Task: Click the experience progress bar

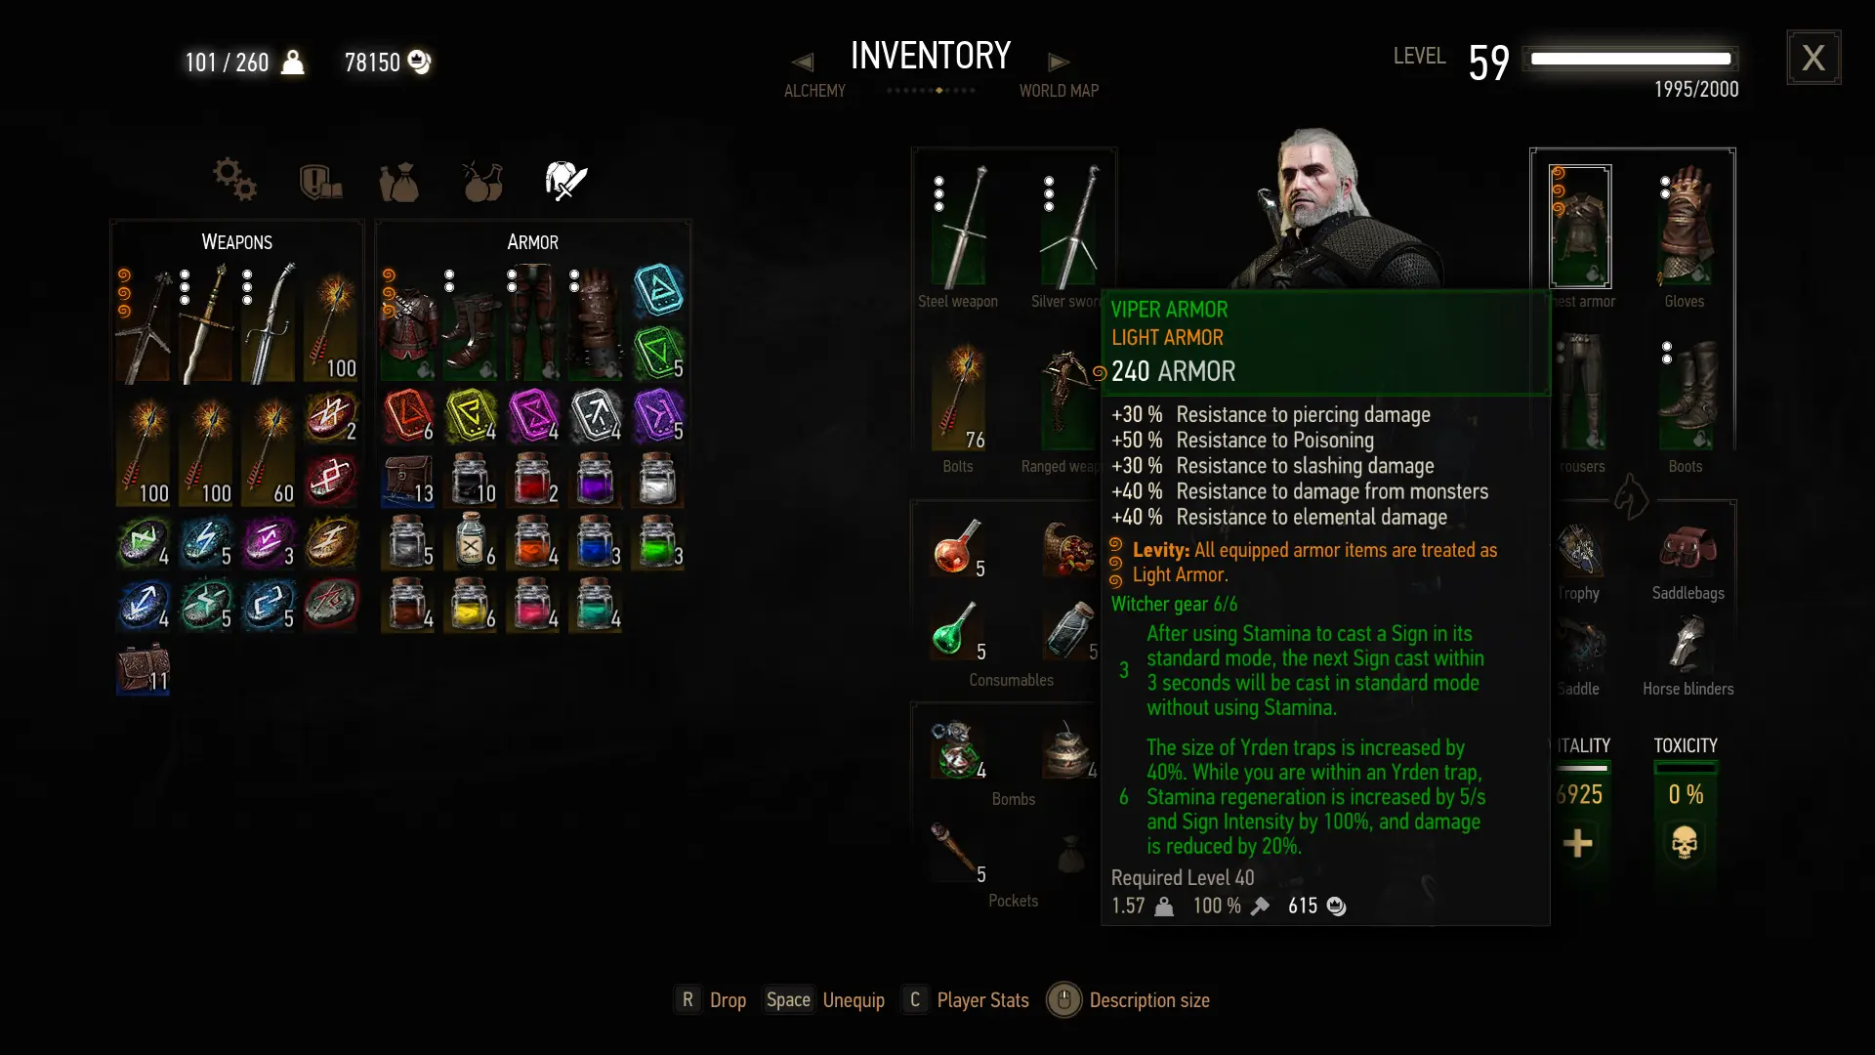Action: pos(1631,59)
